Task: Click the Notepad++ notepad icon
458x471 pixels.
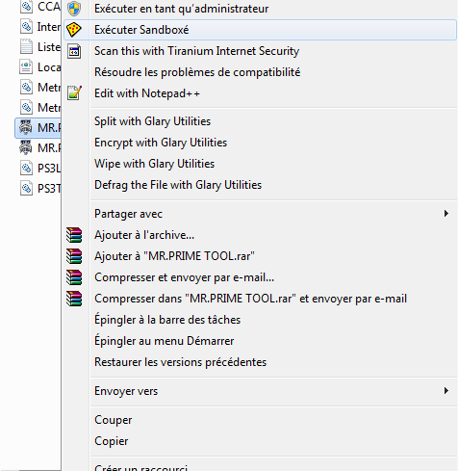Action: [x=74, y=93]
